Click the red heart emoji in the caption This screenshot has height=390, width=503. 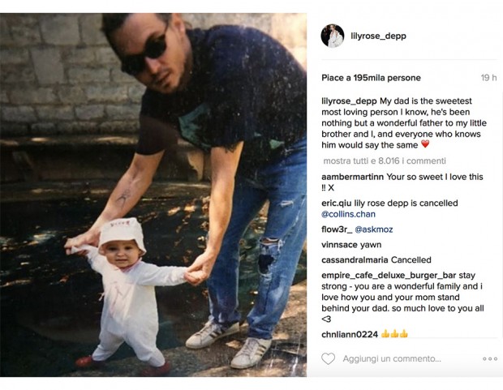coord(425,144)
